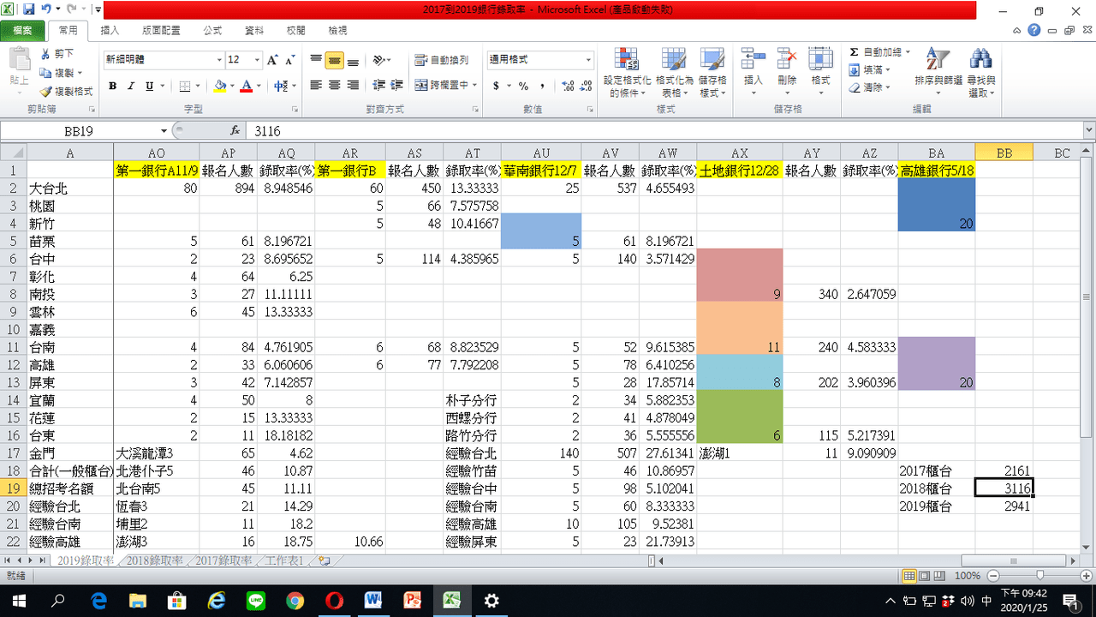The image size is (1096, 617).
Task: Center cell text horizontally
Action: tap(334, 86)
